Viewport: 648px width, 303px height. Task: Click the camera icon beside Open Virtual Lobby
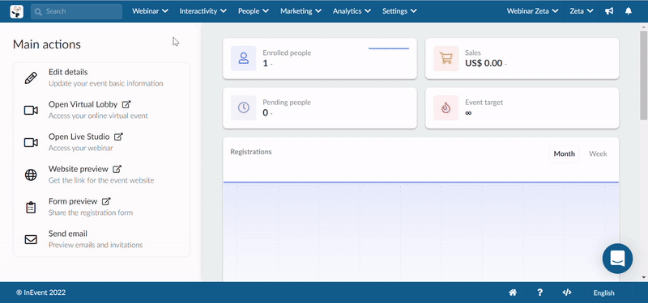[31, 110]
